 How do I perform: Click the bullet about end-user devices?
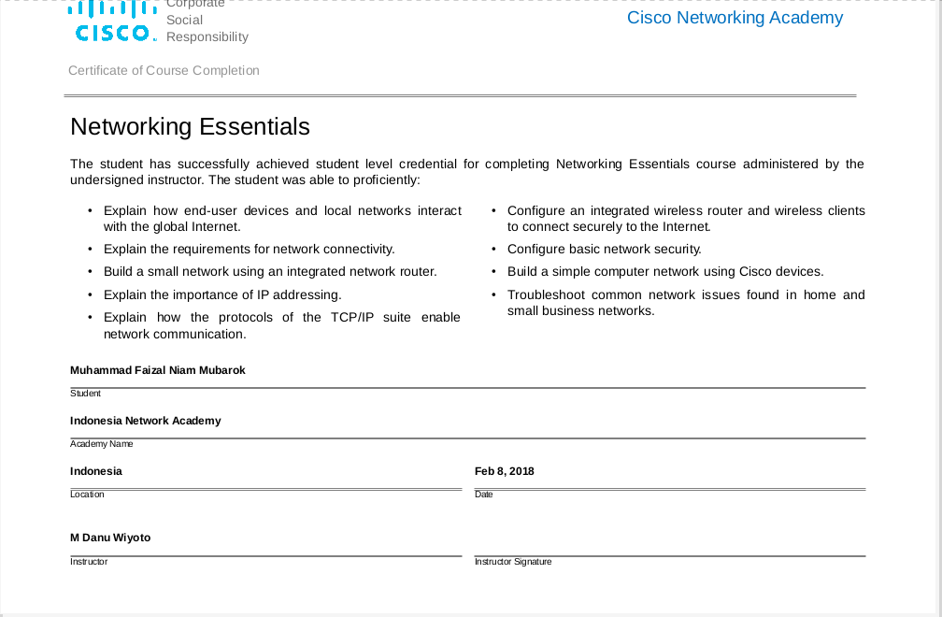[281, 218]
